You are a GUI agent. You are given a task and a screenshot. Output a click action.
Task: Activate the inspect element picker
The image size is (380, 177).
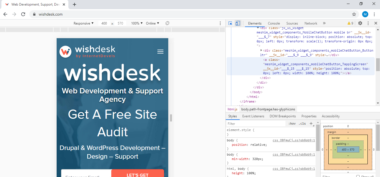click(x=230, y=23)
